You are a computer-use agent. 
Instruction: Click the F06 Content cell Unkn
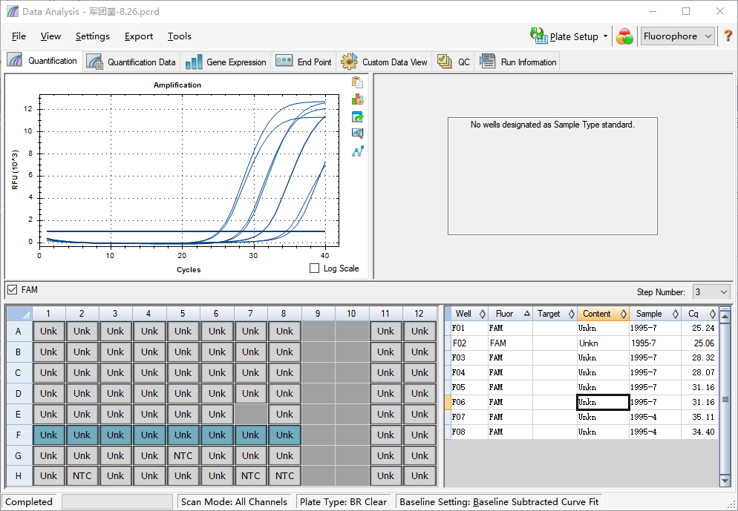[603, 403]
